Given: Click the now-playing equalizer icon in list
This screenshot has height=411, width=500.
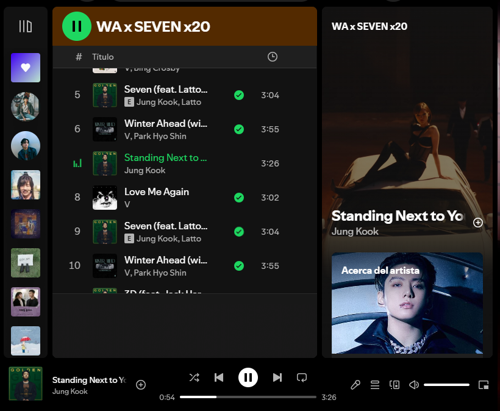Looking at the screenshot, I should tap(77, 163).
